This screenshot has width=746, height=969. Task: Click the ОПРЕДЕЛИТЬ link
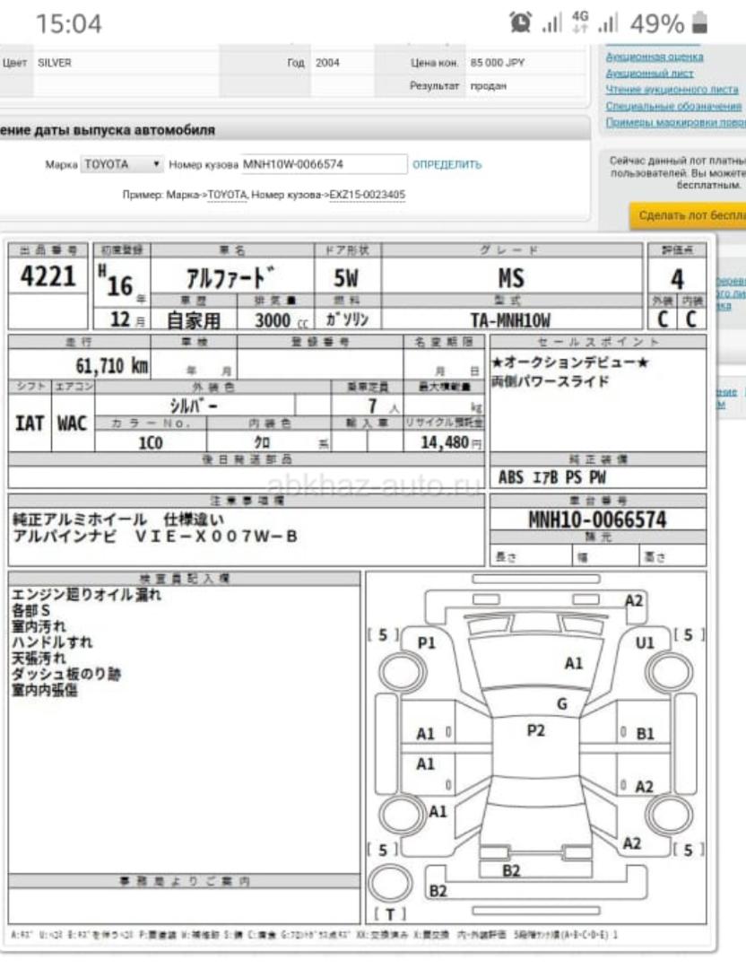click(x=447, y=165)
